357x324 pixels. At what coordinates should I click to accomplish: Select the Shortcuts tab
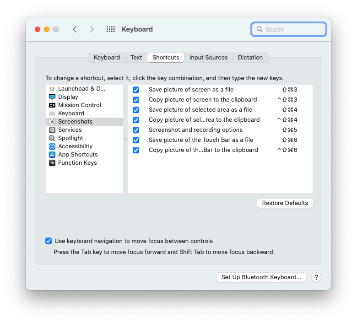(166, 58)
